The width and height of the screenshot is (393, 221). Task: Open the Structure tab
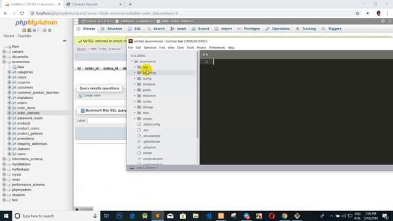click(112, 29)
